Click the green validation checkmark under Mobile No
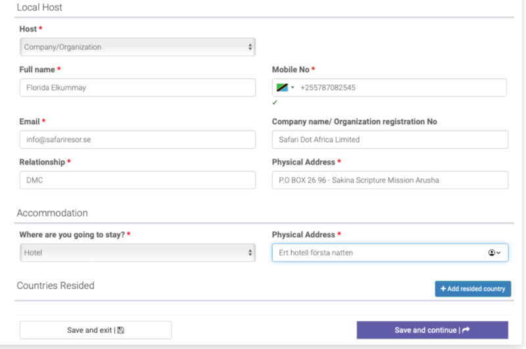 tap(275, 103)
